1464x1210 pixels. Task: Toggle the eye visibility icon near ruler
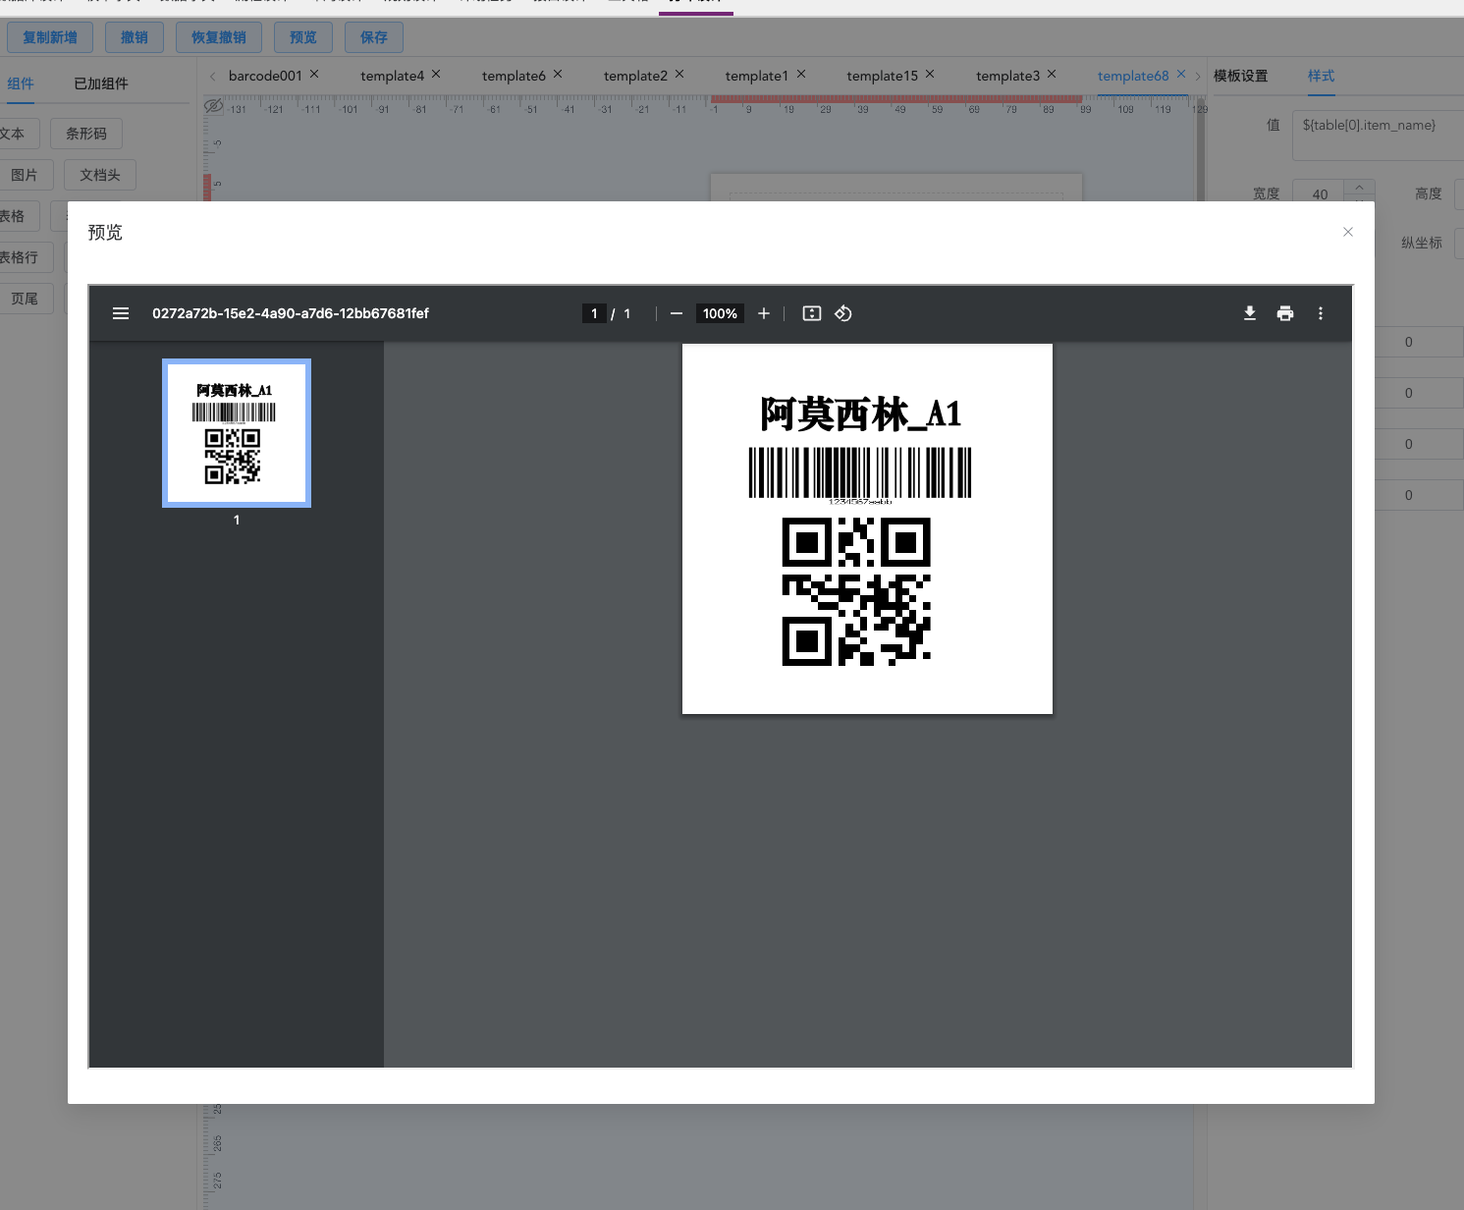213,106
